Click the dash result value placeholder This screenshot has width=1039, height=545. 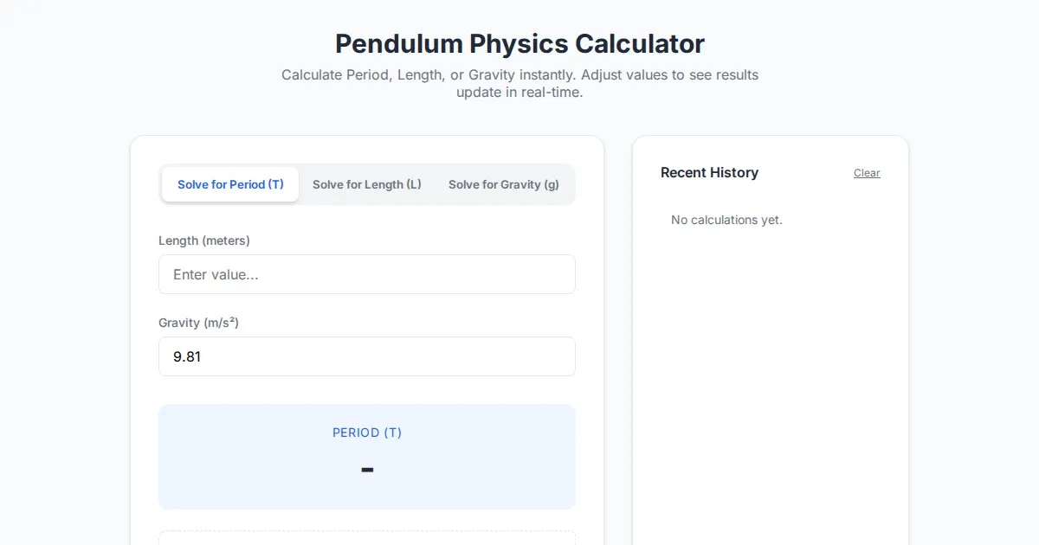coord(367,470)
